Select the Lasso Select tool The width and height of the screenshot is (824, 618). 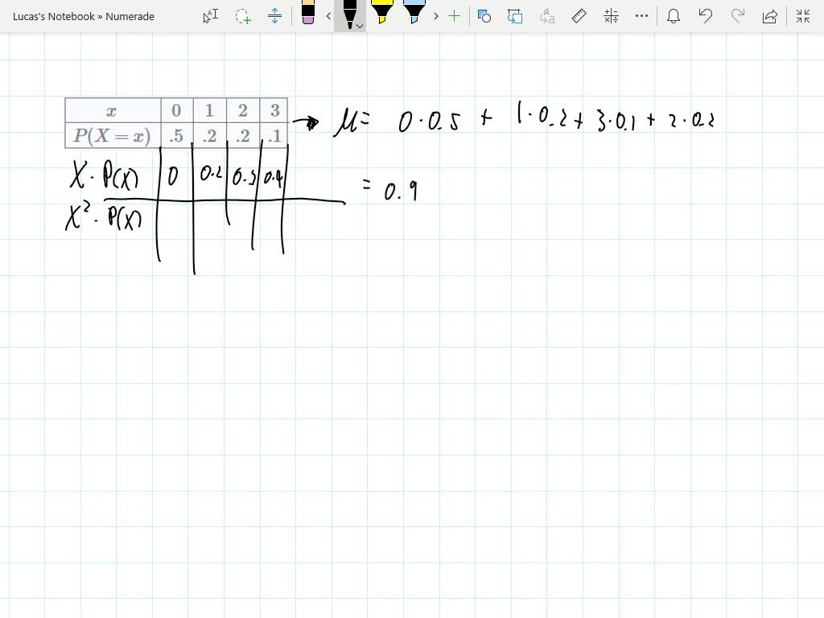242,16
